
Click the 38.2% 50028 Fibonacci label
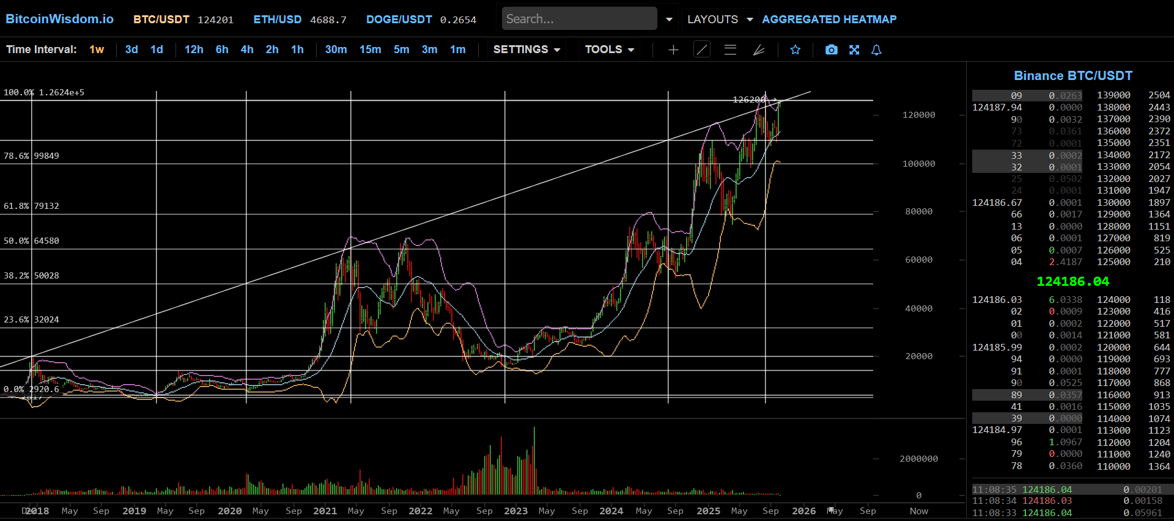(31, 275)
